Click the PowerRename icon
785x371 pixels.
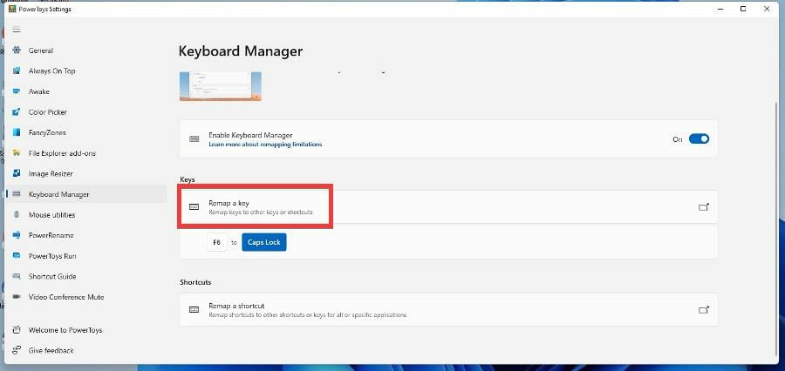[17, 235]
